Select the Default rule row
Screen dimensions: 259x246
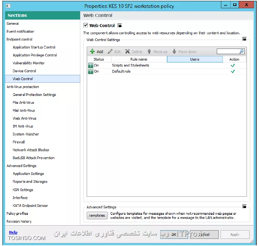[167, 71]
